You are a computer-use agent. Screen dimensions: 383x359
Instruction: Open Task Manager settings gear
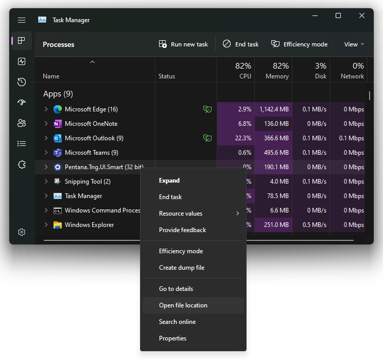point(22,232)
